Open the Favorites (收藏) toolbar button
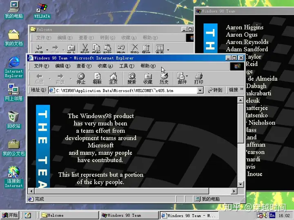 pos(148,79)
